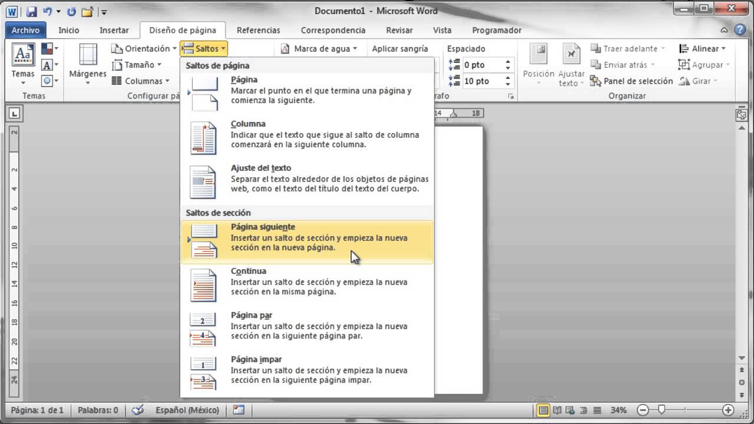Switch to Full Screen Reading view

pos(557,410)
